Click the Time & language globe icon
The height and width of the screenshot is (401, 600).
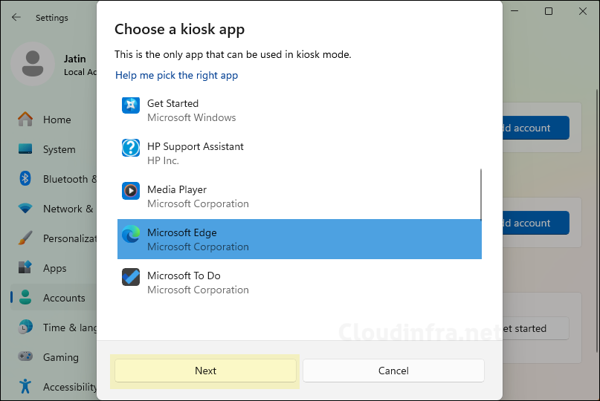coord(25,327)
